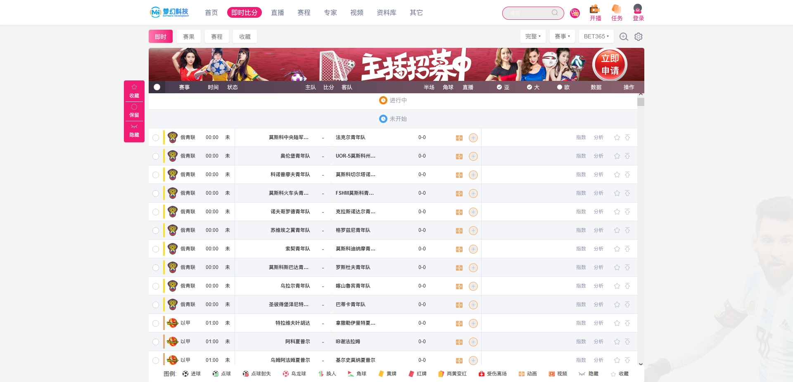Select the 莫斯科中央陆军 match row checkbox
Viewport: 793px width, 382px height.
[x=156, y=138]
